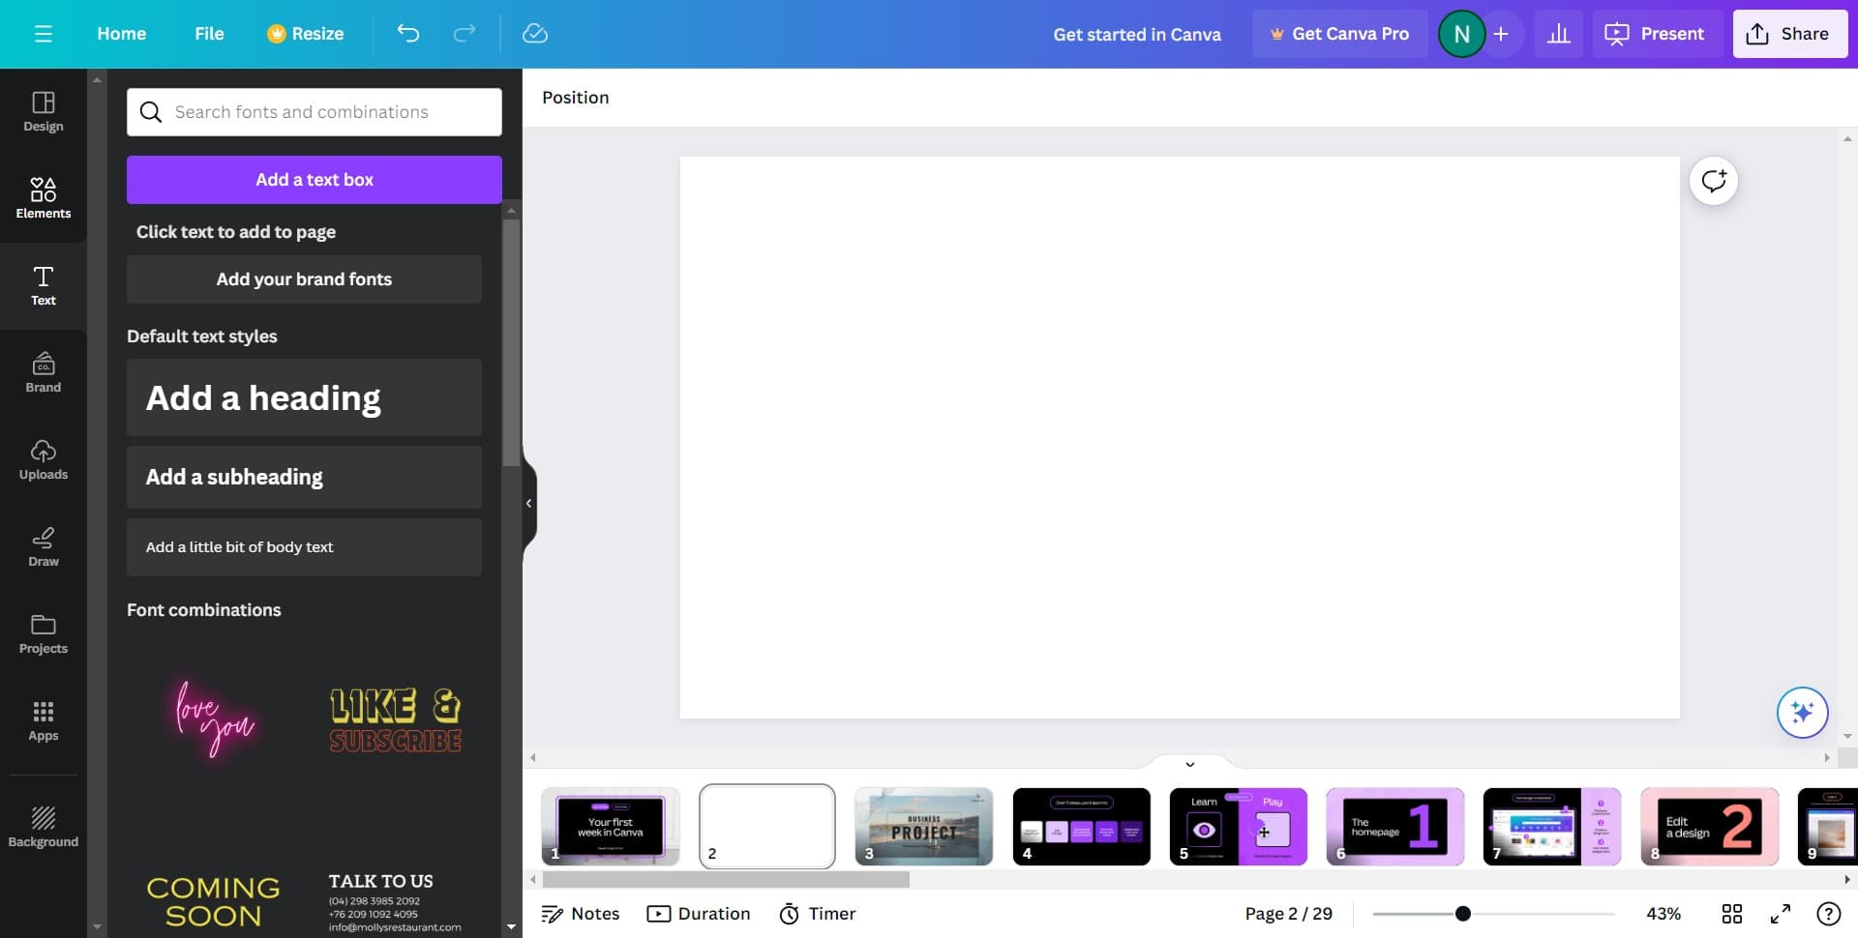The width and height of the screenshot is (1858, 938).
Task: Select the page 3 thumbnail
Action: pos(923,827)
